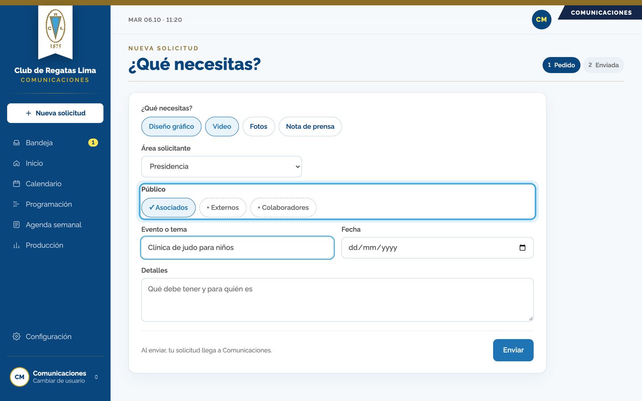Click the Detalles text area
The image size is (642, 401).
337,300
